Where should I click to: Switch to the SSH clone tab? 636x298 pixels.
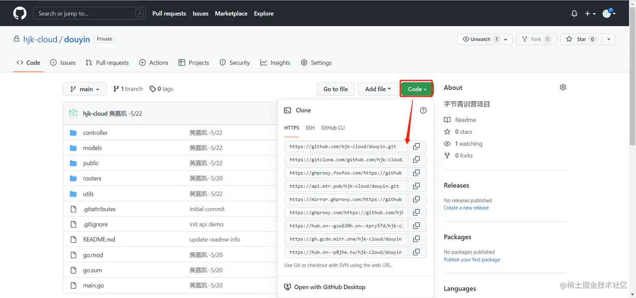[x=310, y=128]
